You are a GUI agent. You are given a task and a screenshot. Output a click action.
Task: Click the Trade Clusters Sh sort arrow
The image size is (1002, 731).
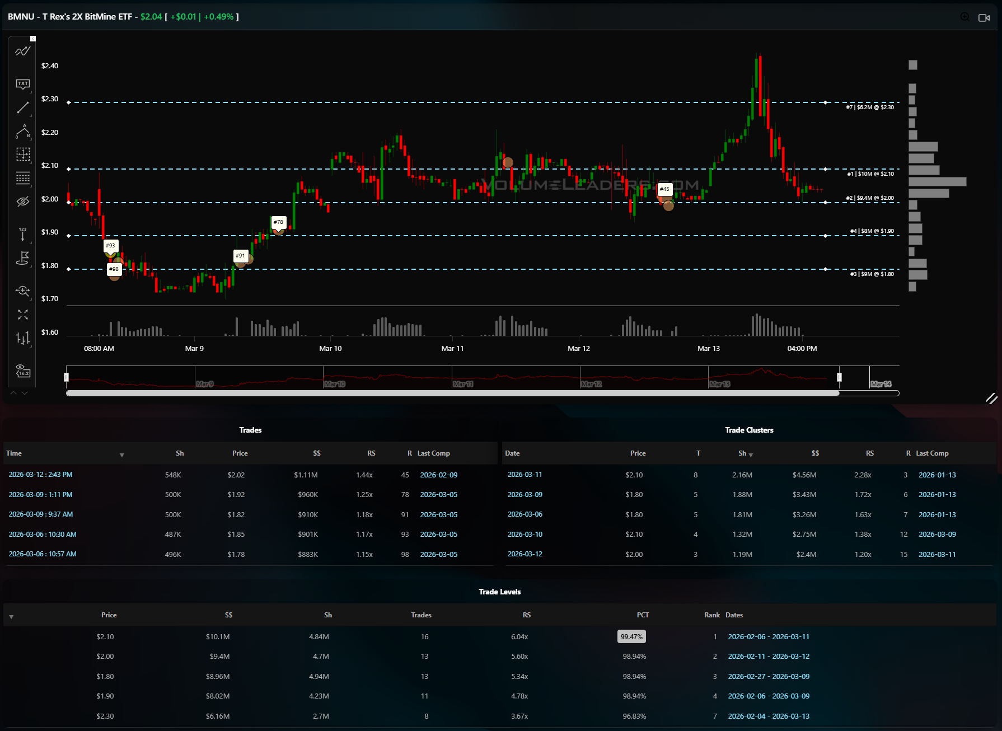coord(751,455)
